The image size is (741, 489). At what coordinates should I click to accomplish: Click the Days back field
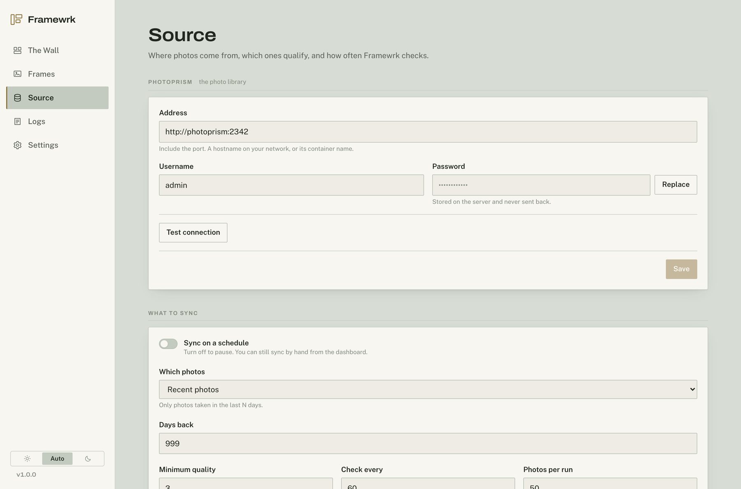point(428,444)
